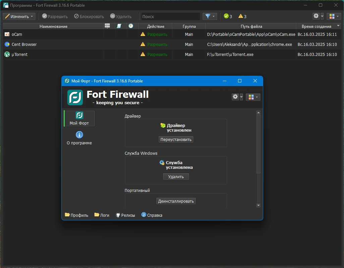
Task: Open colored grid menu in Programs window
Action: pyautogui.click(x=334, y=16)
